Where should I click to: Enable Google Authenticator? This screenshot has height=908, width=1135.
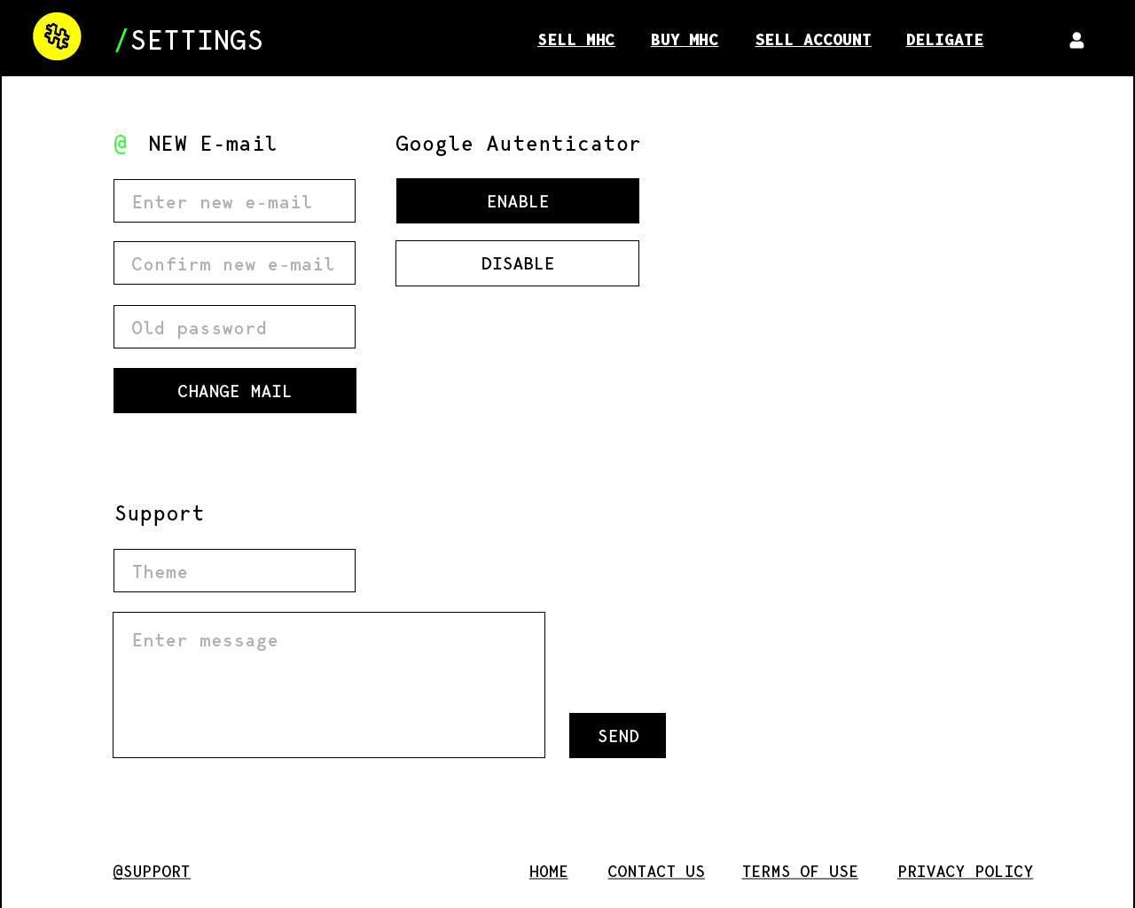pos(518,201)
